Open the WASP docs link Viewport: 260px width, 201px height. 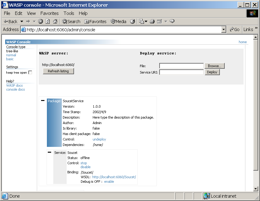coord(14,85)
